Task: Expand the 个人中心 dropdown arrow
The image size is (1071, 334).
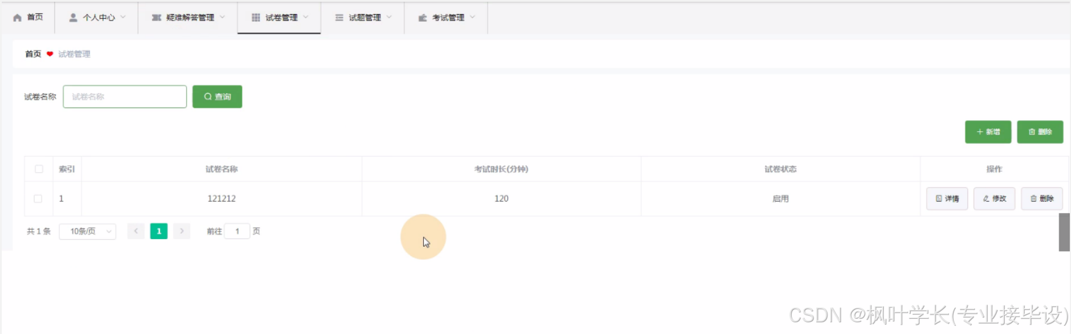Action: (123, 17)
